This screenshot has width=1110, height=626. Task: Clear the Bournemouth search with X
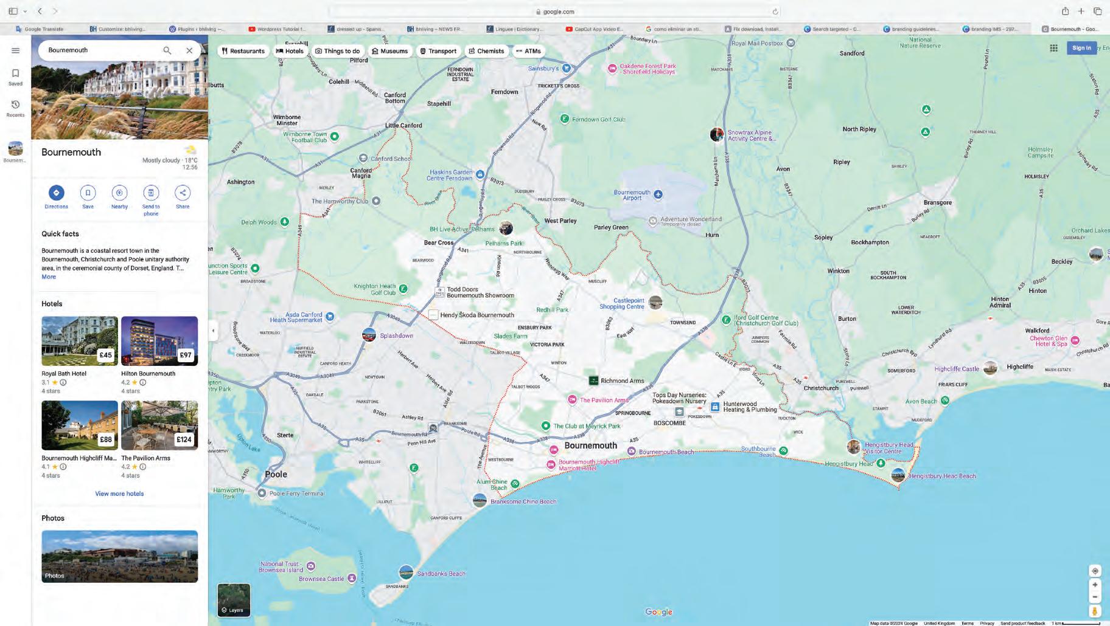189,50
